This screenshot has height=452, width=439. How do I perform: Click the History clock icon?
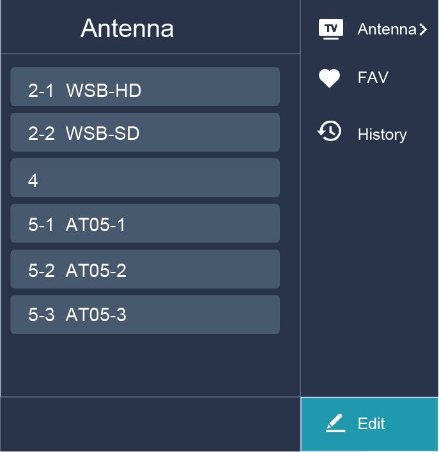click(330, 132)
